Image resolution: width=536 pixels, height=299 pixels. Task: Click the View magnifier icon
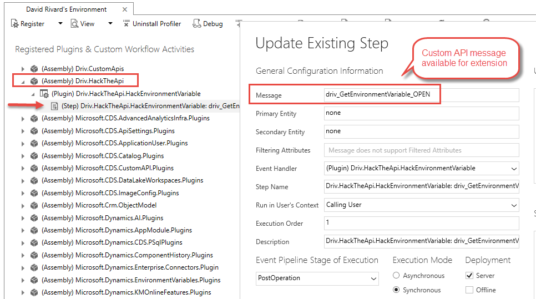coord(74,24)
